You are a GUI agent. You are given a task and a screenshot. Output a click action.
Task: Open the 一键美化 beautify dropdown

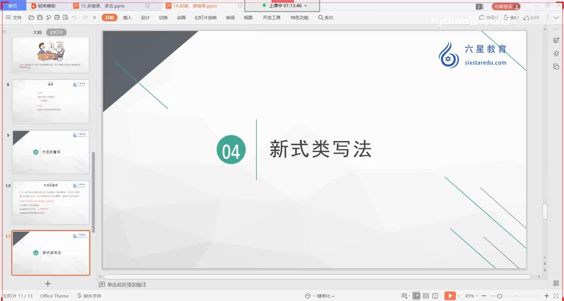(x=319, y=296)
